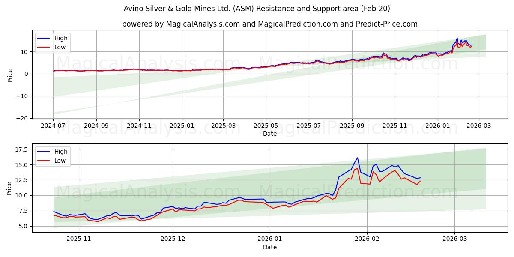Click the 2026-01 date tick on the bottom chart
Viewport: 514px width, 257px height.
[x=270, y=240]
